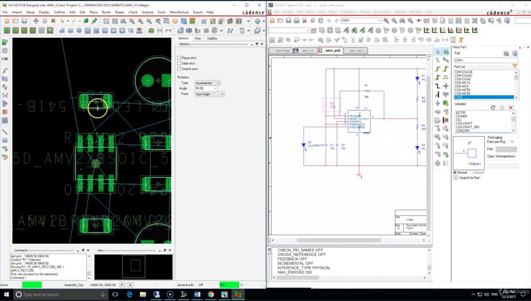
Task: Click the green DRC status indicator
Action: tap(229, 285)
